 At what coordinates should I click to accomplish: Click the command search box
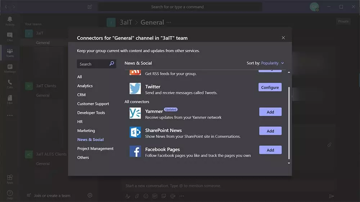180,7
